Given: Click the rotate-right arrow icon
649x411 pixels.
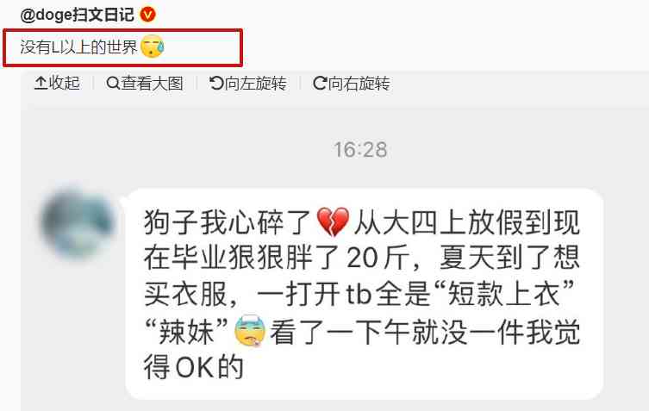Looking at the screenshot, I should tap(320, 84).
